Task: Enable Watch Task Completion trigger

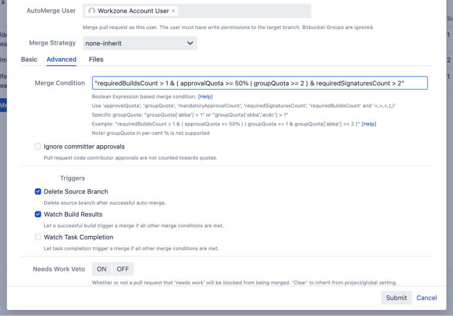Action: [x=38, y=238]
